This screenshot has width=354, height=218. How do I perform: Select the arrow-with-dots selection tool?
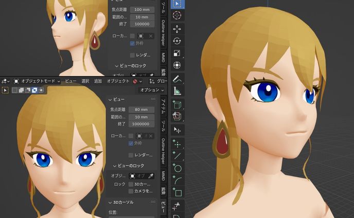pyautogui.click(x=177, y=130)
